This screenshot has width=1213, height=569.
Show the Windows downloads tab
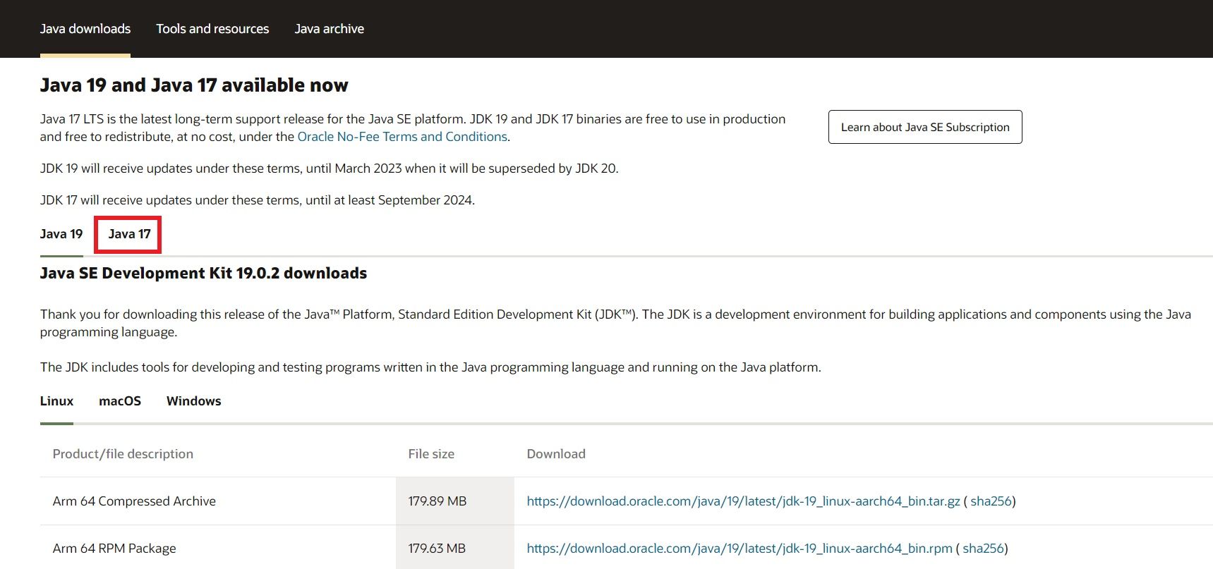point(193,401)
